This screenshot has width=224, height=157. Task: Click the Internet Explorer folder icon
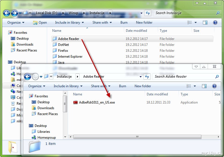point(54,57)
